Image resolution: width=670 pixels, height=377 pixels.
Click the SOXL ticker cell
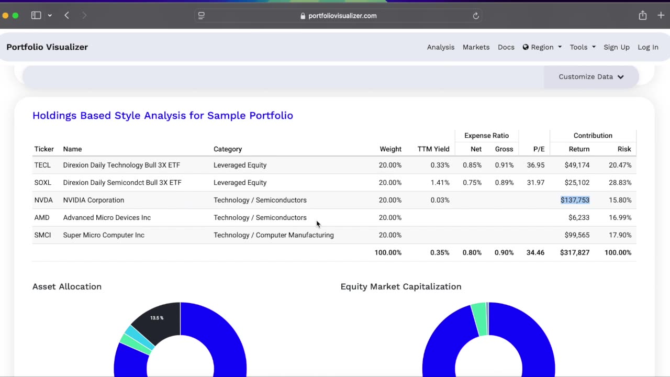(43, 183)
